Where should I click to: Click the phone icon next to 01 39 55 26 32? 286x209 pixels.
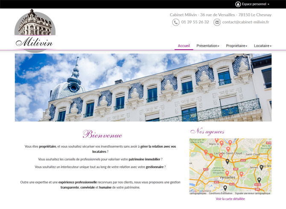[x=176, y=22]
